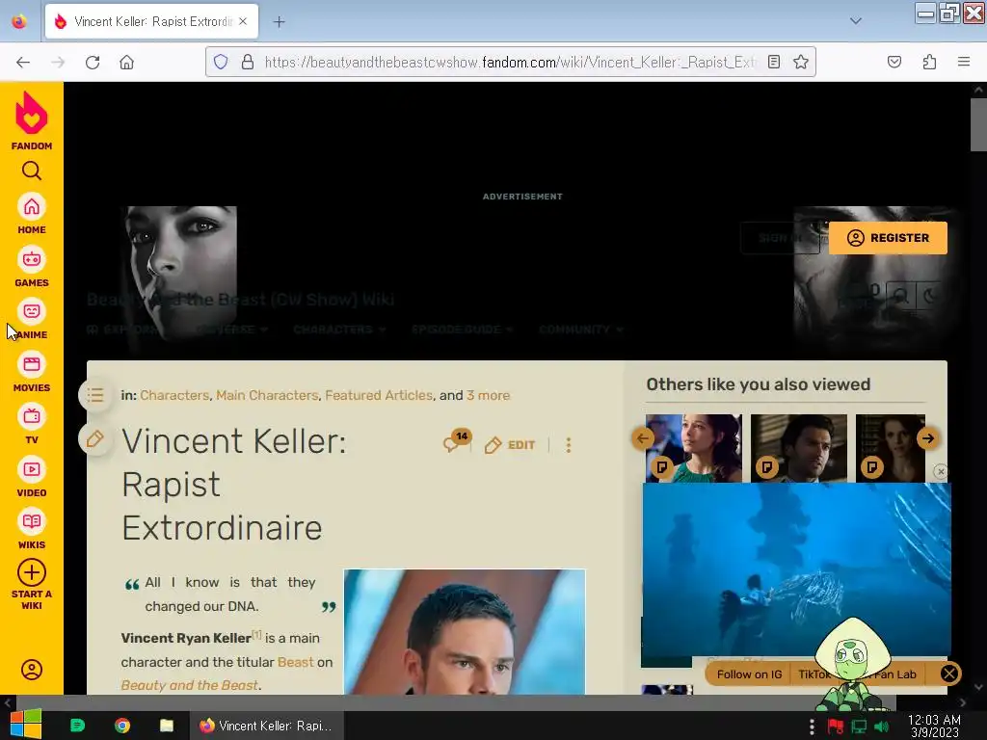Open the Fandom logo home

tap(32, 120)
